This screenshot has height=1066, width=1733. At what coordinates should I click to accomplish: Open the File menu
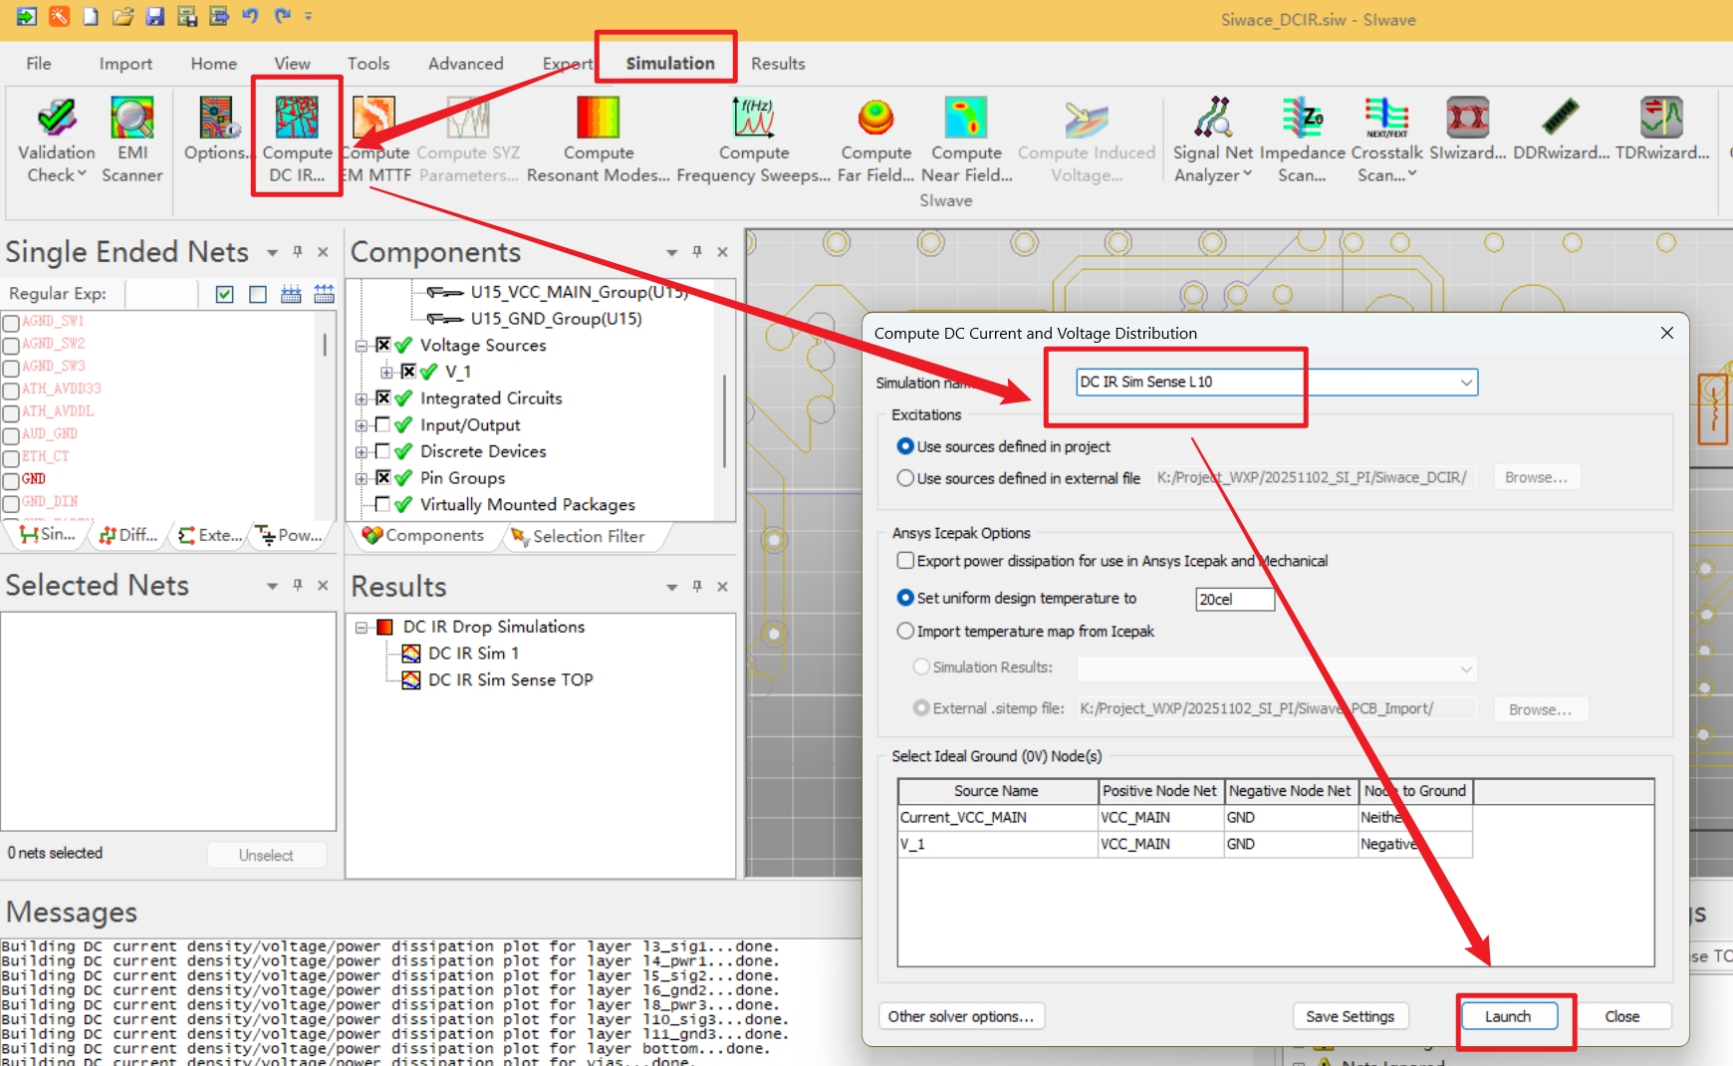point(39,64)
